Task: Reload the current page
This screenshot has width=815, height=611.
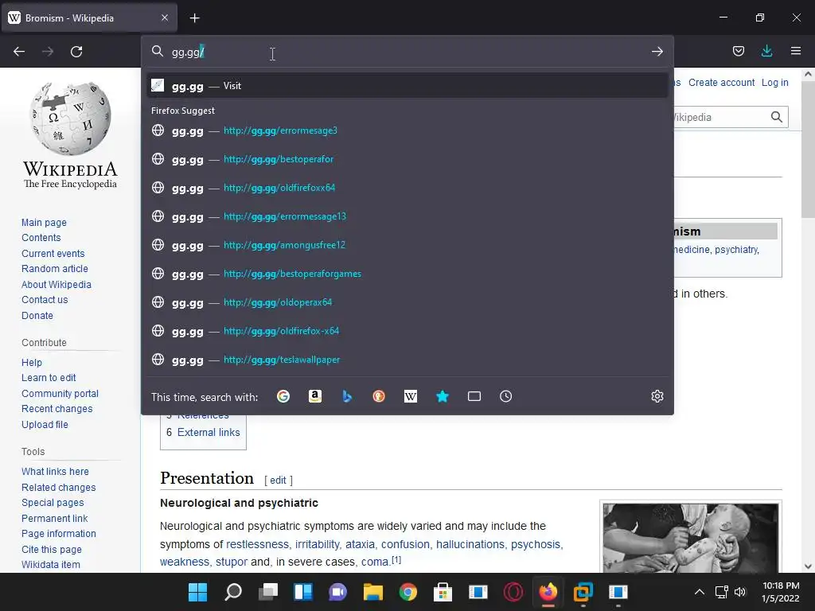Action: click(x=76, y=52)
